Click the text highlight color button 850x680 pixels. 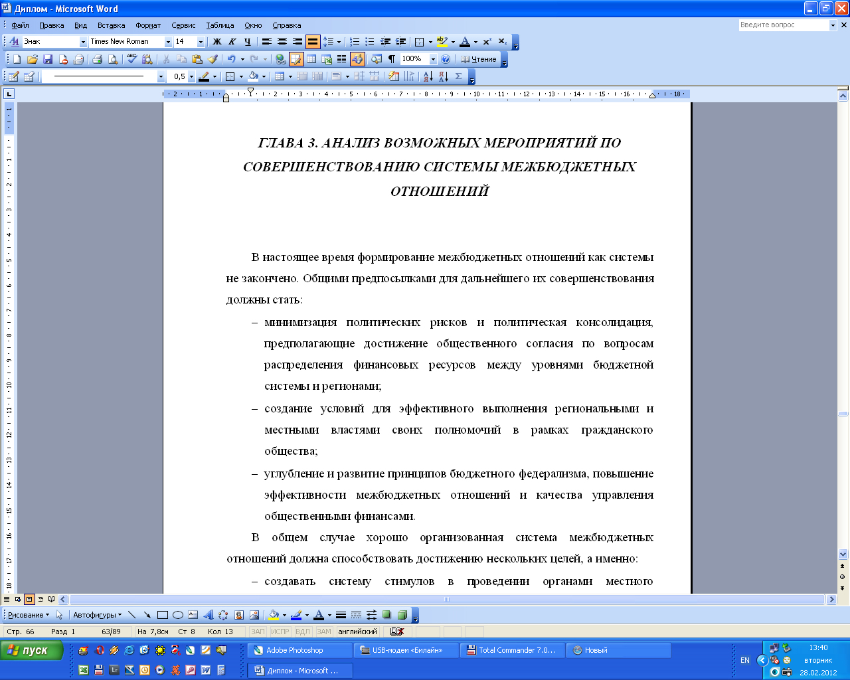[442, 42]
